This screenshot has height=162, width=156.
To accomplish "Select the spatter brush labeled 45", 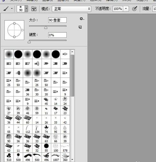I will pos(46,101).
